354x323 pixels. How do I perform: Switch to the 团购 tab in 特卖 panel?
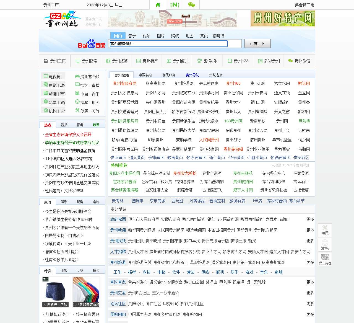(x=64, y=271)
